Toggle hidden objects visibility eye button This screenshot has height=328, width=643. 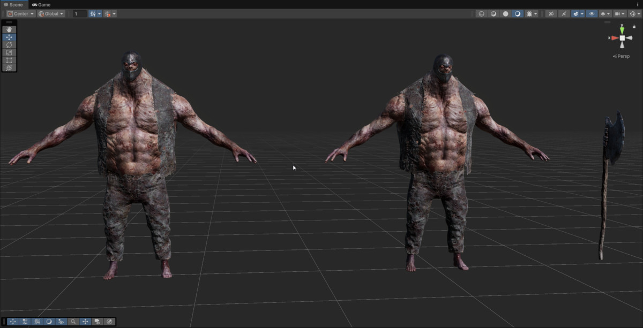click(x=592, y=13)
